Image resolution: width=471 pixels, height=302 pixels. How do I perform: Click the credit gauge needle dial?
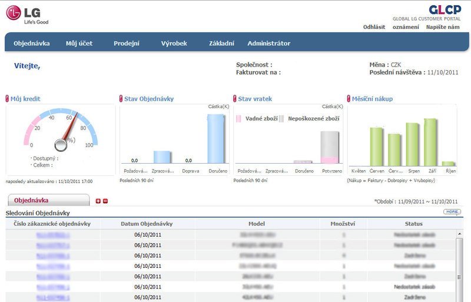[61, 142]
